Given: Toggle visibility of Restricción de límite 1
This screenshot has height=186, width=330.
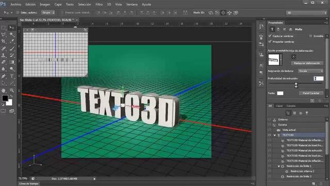Looking at the screenshot, I should tap(270, 166).
